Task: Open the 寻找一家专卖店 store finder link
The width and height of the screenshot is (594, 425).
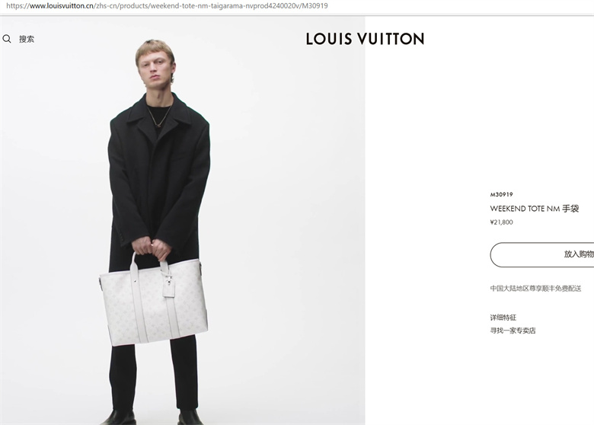Action: tap(513, 331)
